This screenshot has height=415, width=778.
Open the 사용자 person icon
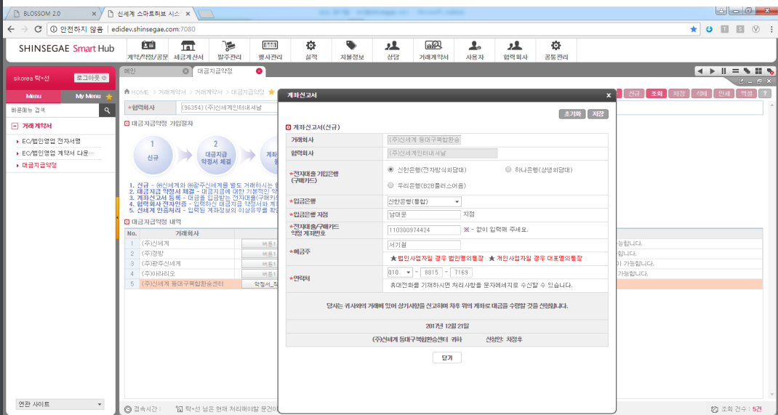point(474,46)
